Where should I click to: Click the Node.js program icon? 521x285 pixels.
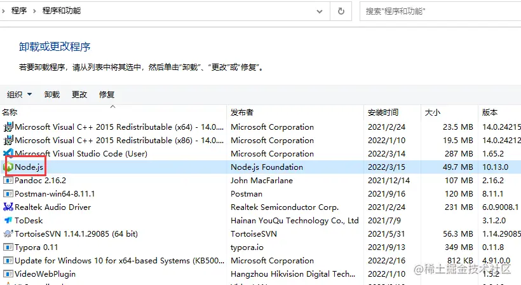pos(8,167)
